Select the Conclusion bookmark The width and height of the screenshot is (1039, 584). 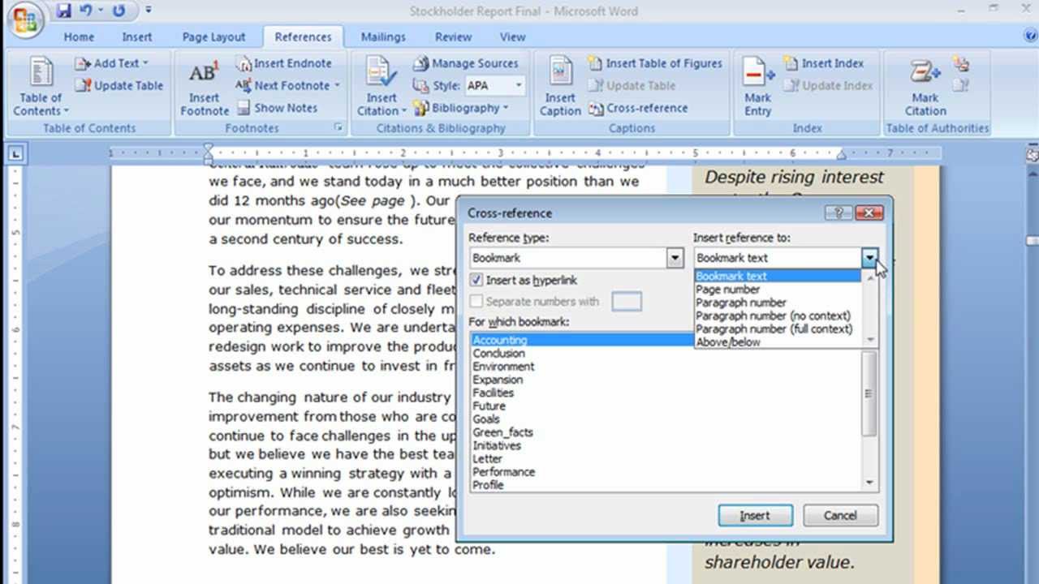666,353
